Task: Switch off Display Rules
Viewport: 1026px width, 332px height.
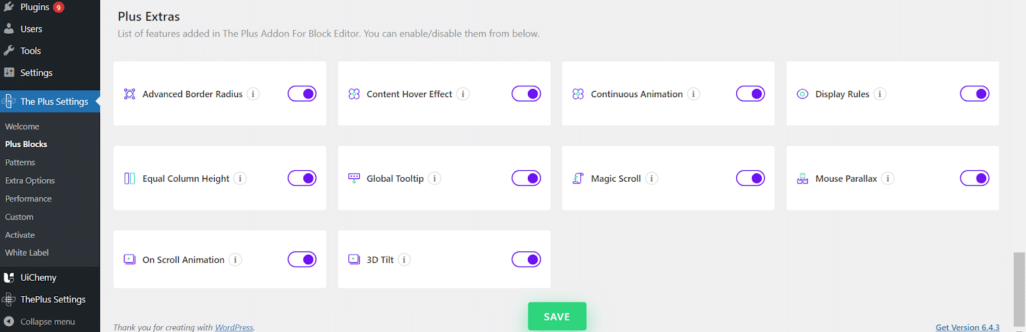Action: 975,94
